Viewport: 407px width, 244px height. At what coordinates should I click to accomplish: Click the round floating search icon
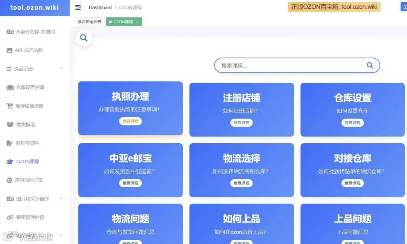click(84, 38)
